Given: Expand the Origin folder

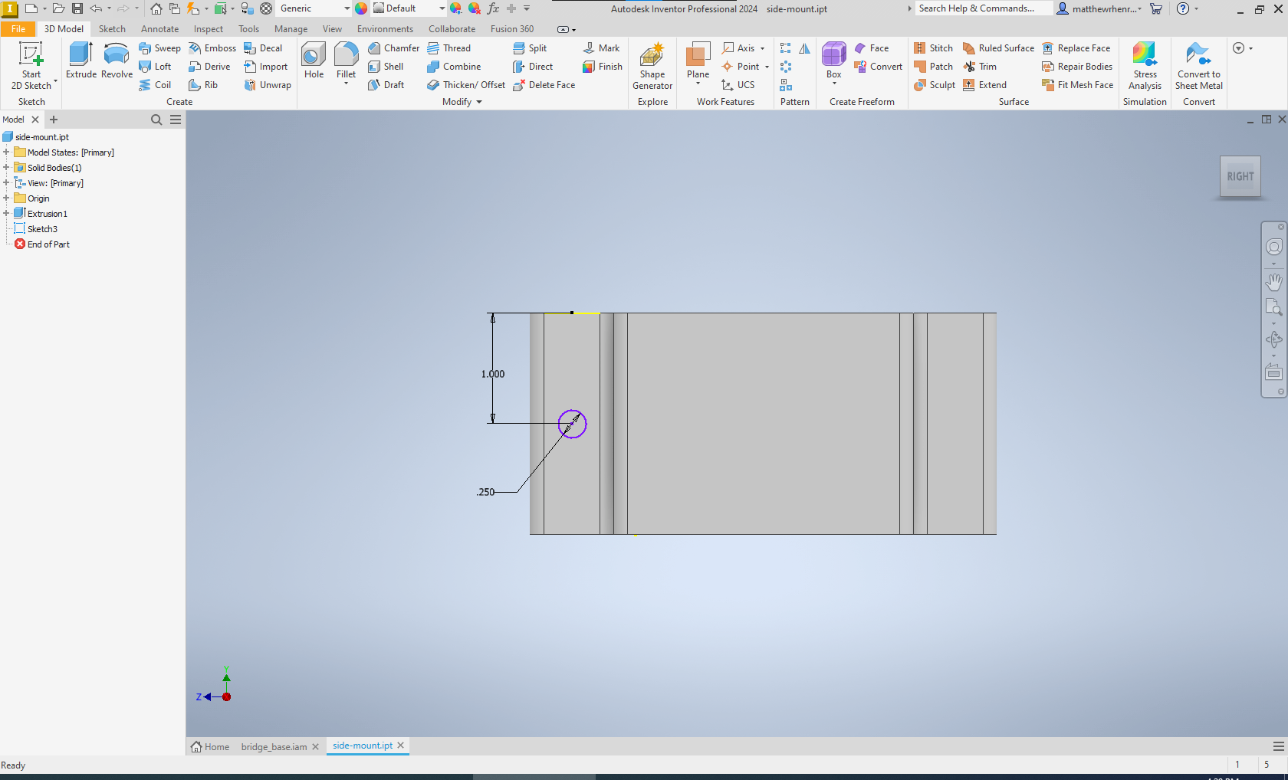Looking at the screenshot, I should coord(6,198).
